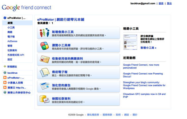Click the 瀏覽小工具庫 heading link
The height and width of the screenshot is (119, 187).
[x=61, y=45]
